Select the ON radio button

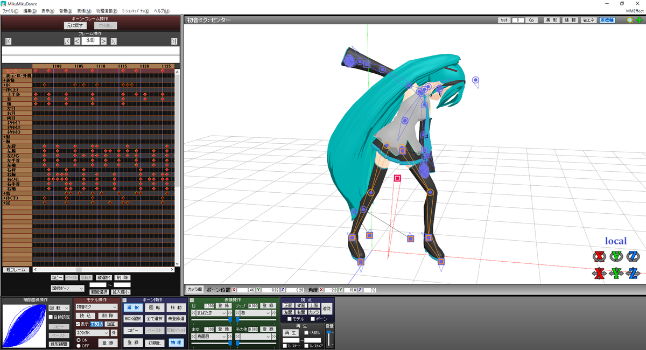tap(78, 340)
